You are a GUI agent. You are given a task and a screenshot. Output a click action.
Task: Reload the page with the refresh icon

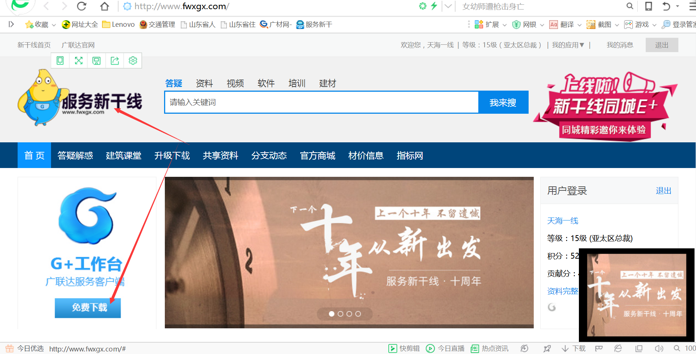tap(82, 6)
